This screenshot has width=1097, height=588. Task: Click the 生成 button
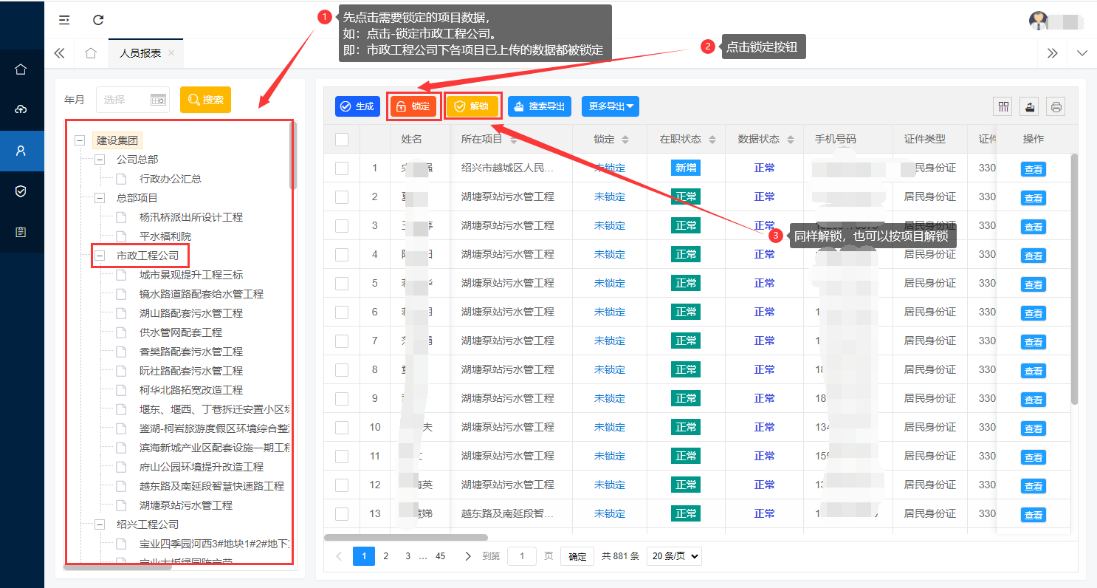click(x=357, y=106)
